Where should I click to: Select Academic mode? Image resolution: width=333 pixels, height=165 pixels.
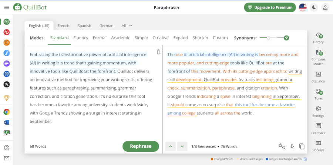click(x=121, y=38)
